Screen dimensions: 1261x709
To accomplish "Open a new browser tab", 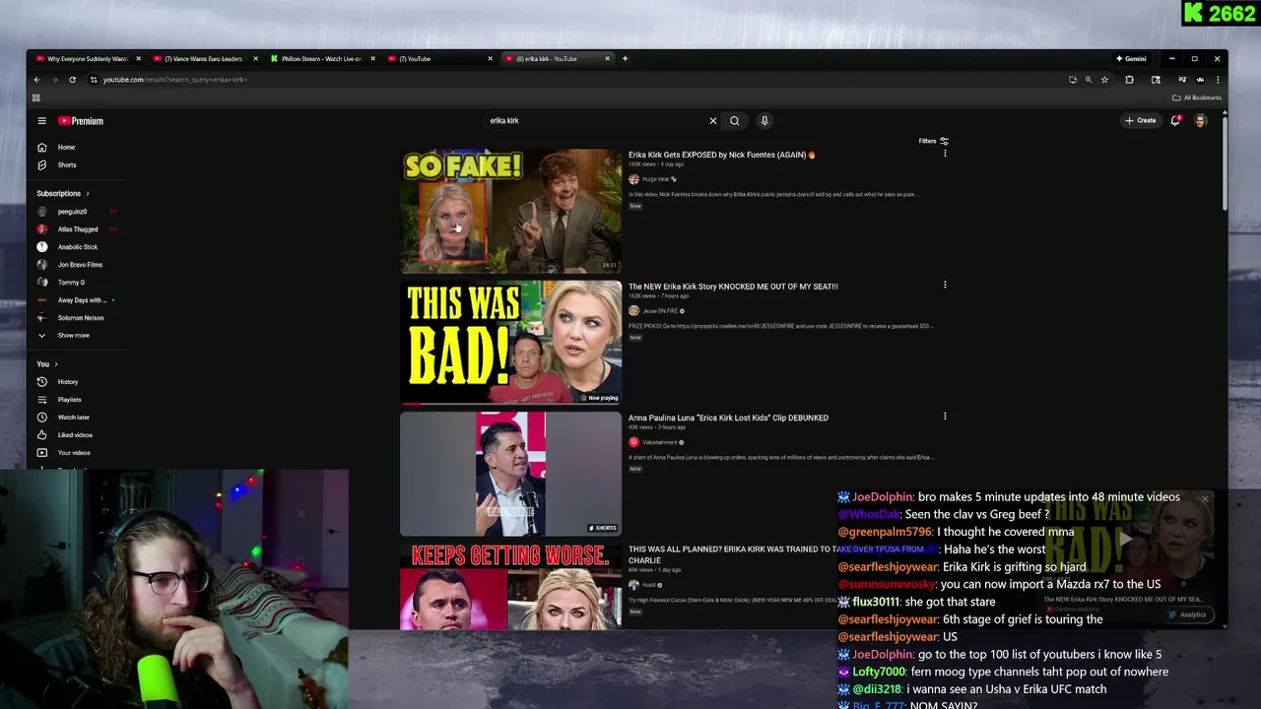I will click(625, 58).
